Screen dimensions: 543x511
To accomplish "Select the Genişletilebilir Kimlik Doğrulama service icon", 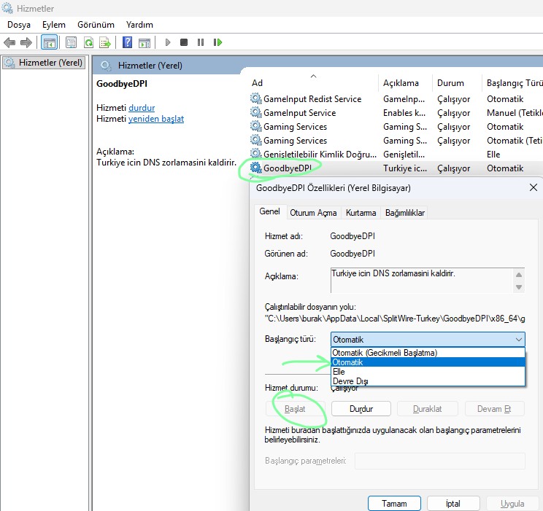I will coord(256,154).
